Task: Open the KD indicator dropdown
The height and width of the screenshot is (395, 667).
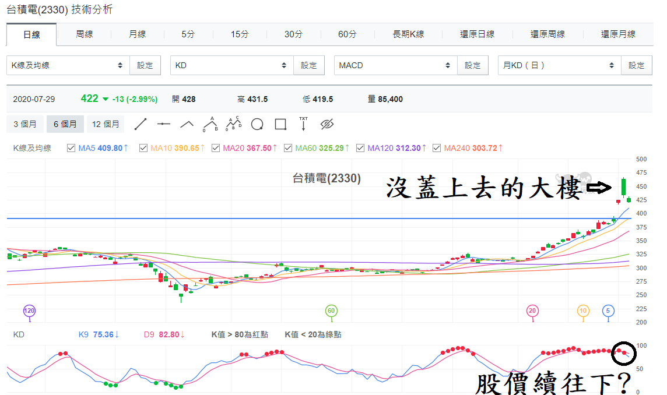Action: [x=232, y=65]
